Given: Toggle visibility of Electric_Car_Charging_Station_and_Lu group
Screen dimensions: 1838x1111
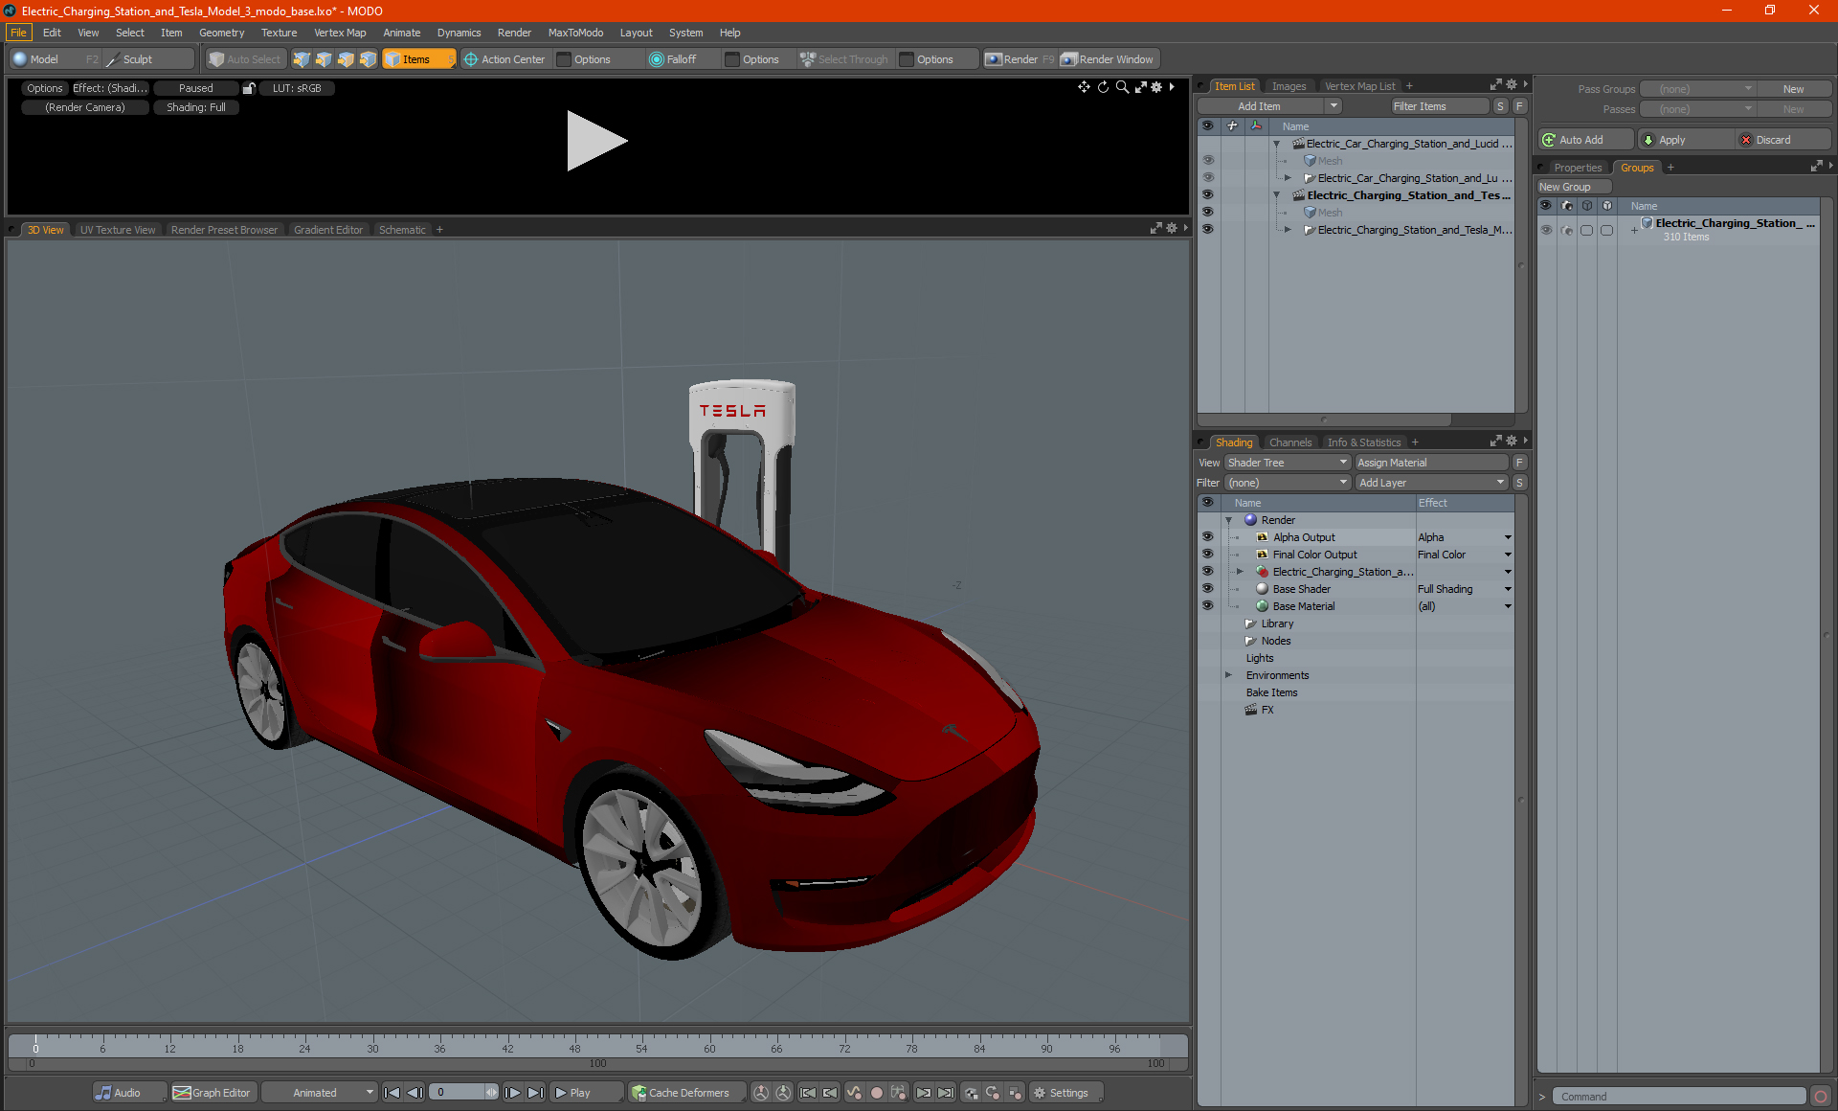Looking at the screenshot, I should point(1208,178).
